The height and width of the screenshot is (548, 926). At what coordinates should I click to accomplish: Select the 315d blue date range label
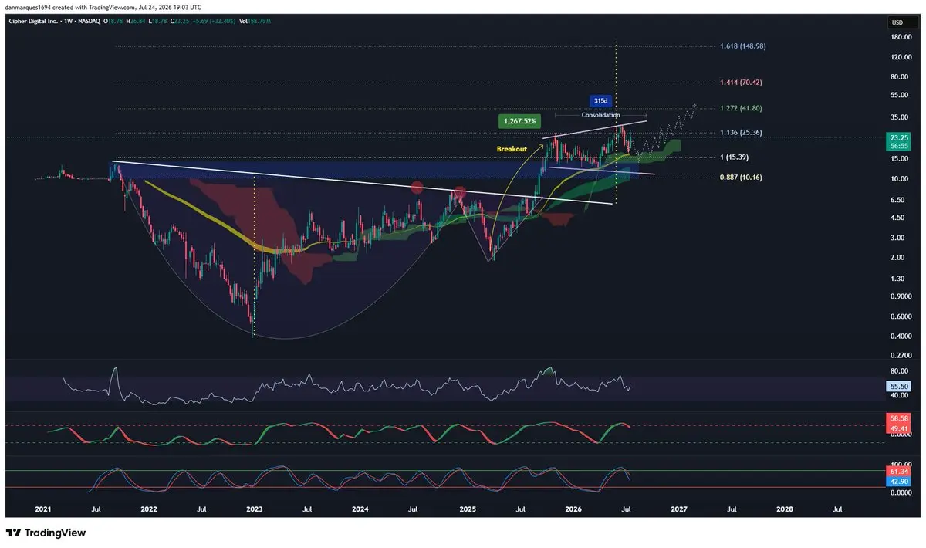[x=600, y=101]
